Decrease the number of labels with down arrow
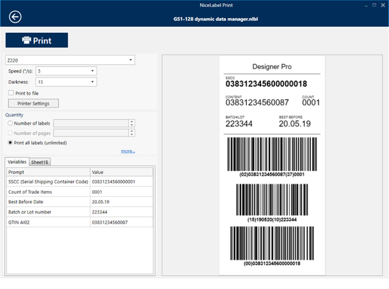The height and width of the screenshot is (289, 389). (x=132, y=125)
